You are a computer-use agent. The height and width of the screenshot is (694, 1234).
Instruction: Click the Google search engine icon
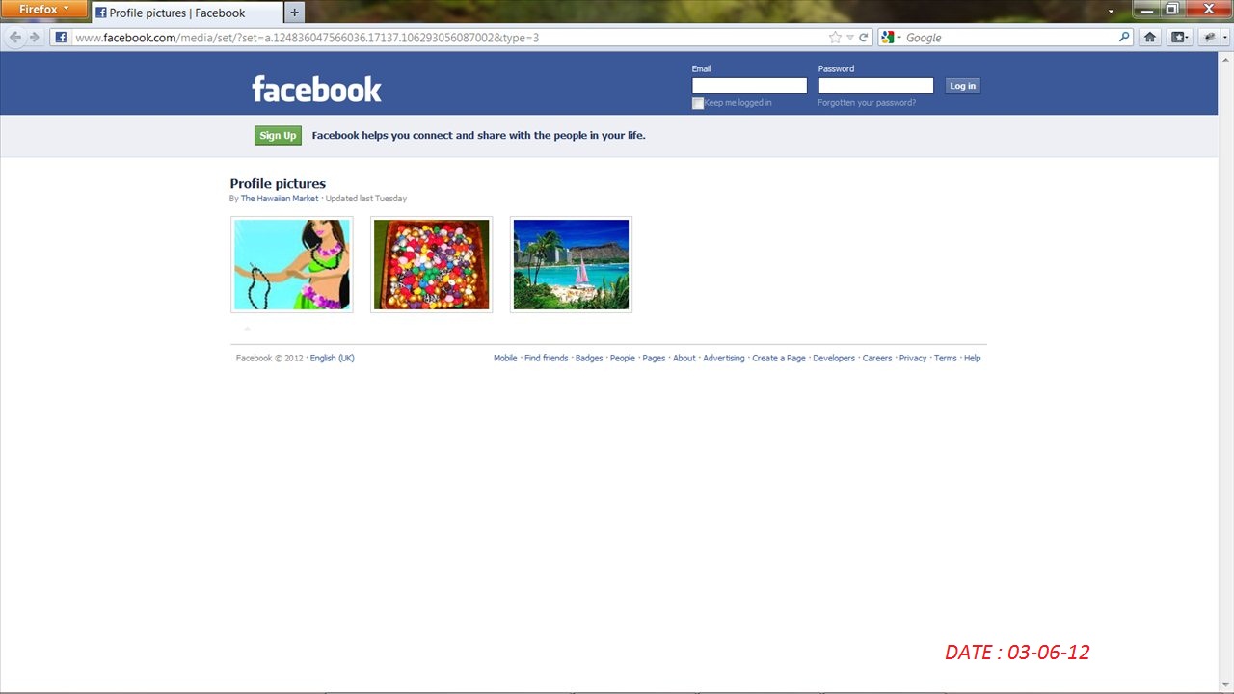point(888,38)
